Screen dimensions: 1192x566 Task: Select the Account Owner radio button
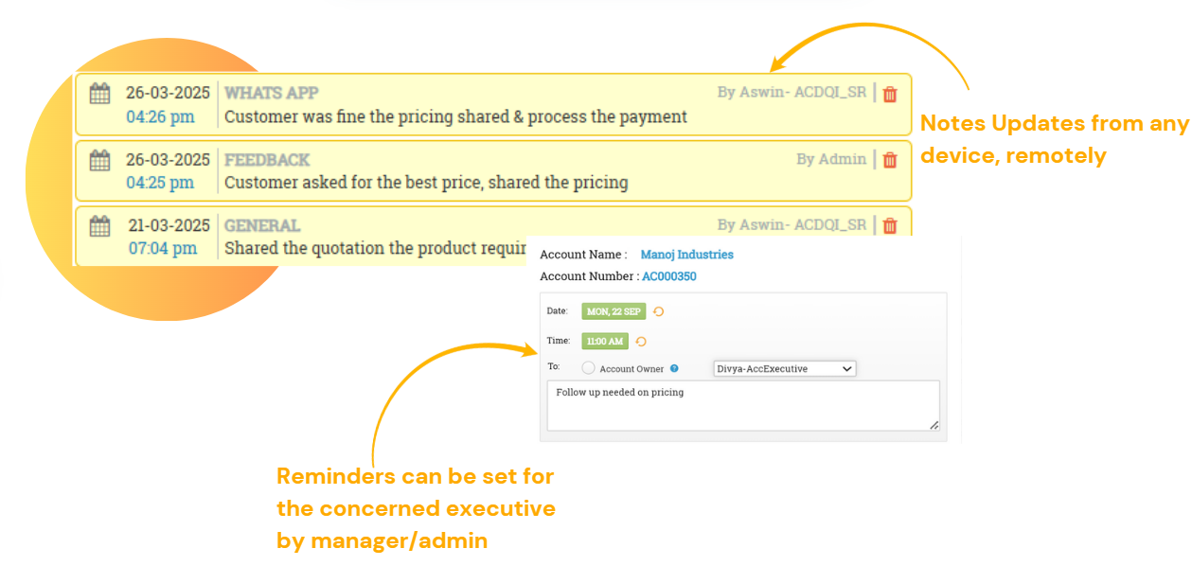[x=588, y=368]
